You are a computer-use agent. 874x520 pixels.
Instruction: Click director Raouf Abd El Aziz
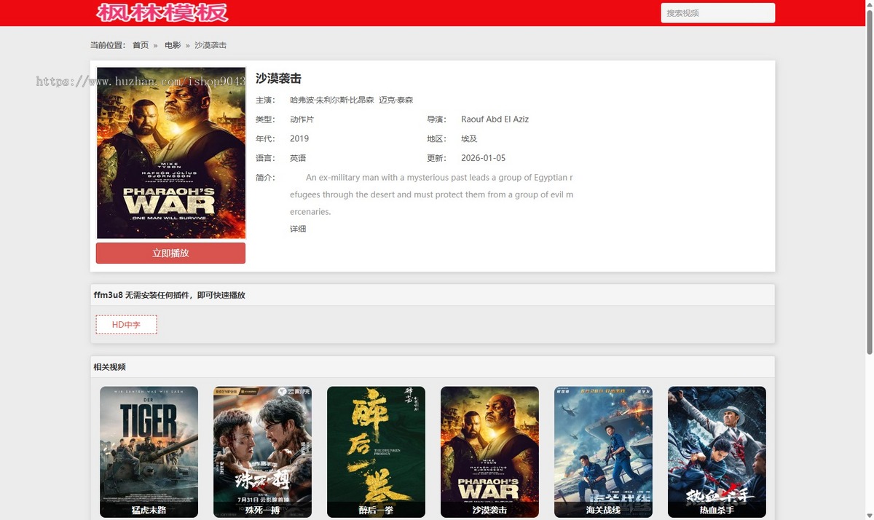(495, 119)
